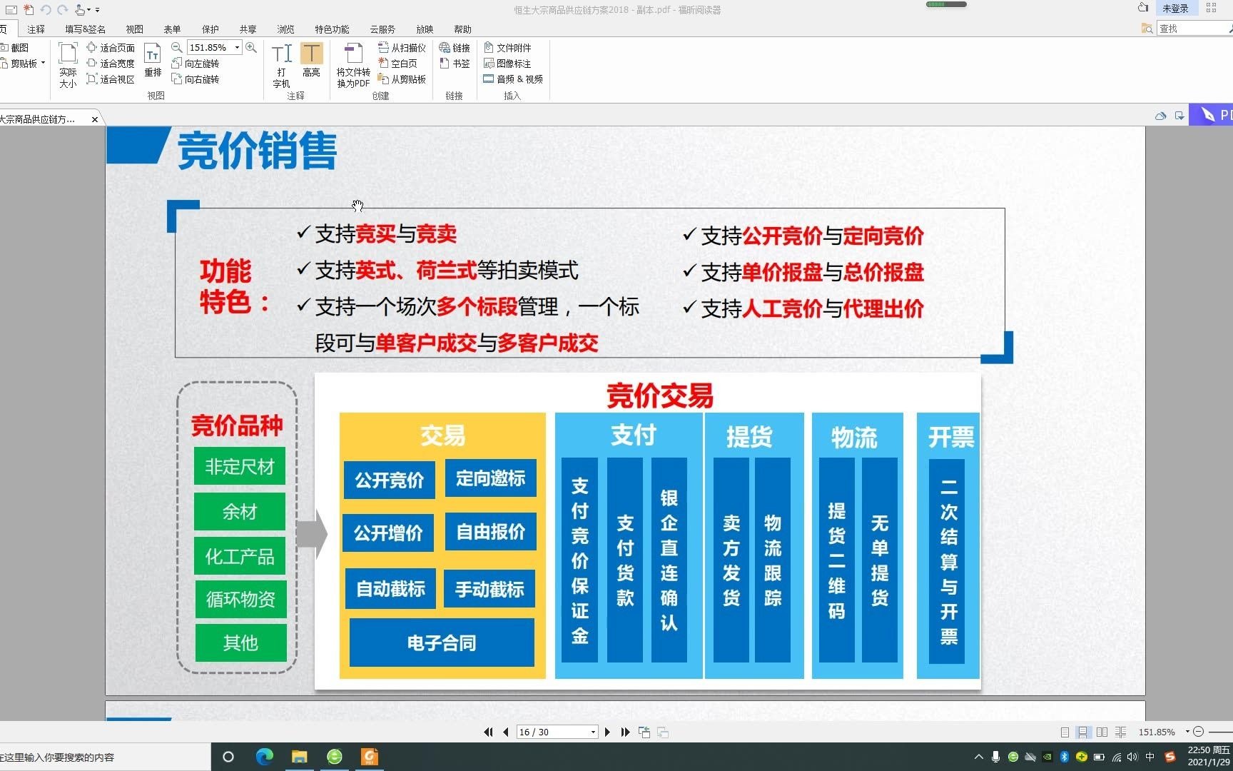Select Fit Page (适合页面)
The width and height of the screenshot is (1233, 771).
click(111, 48)
